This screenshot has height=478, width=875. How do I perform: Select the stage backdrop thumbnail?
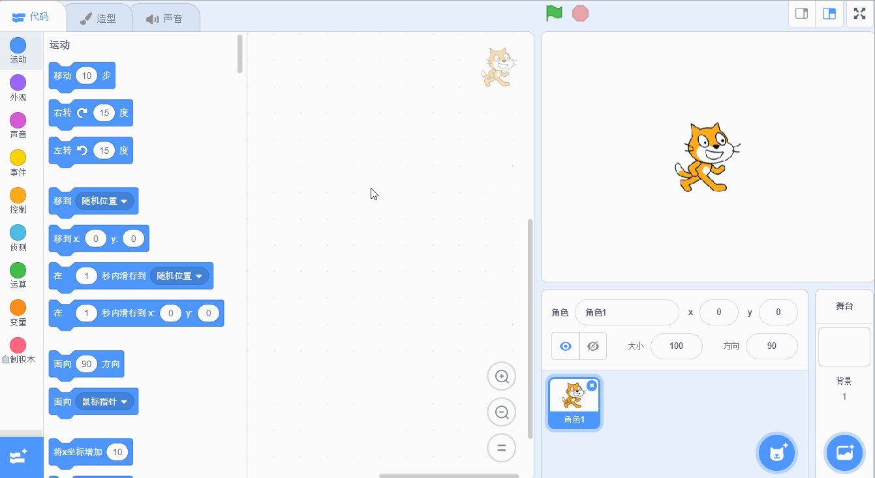pos(844,347)
